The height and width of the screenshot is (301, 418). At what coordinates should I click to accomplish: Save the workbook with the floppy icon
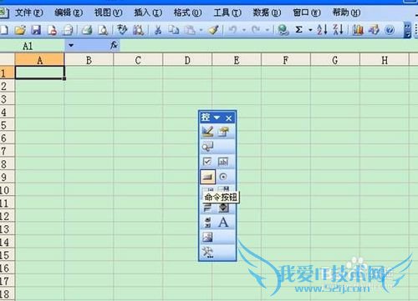(x=36, y=30)
